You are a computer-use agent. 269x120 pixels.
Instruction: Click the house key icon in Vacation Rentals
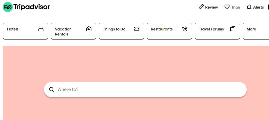tap(89, 29)
